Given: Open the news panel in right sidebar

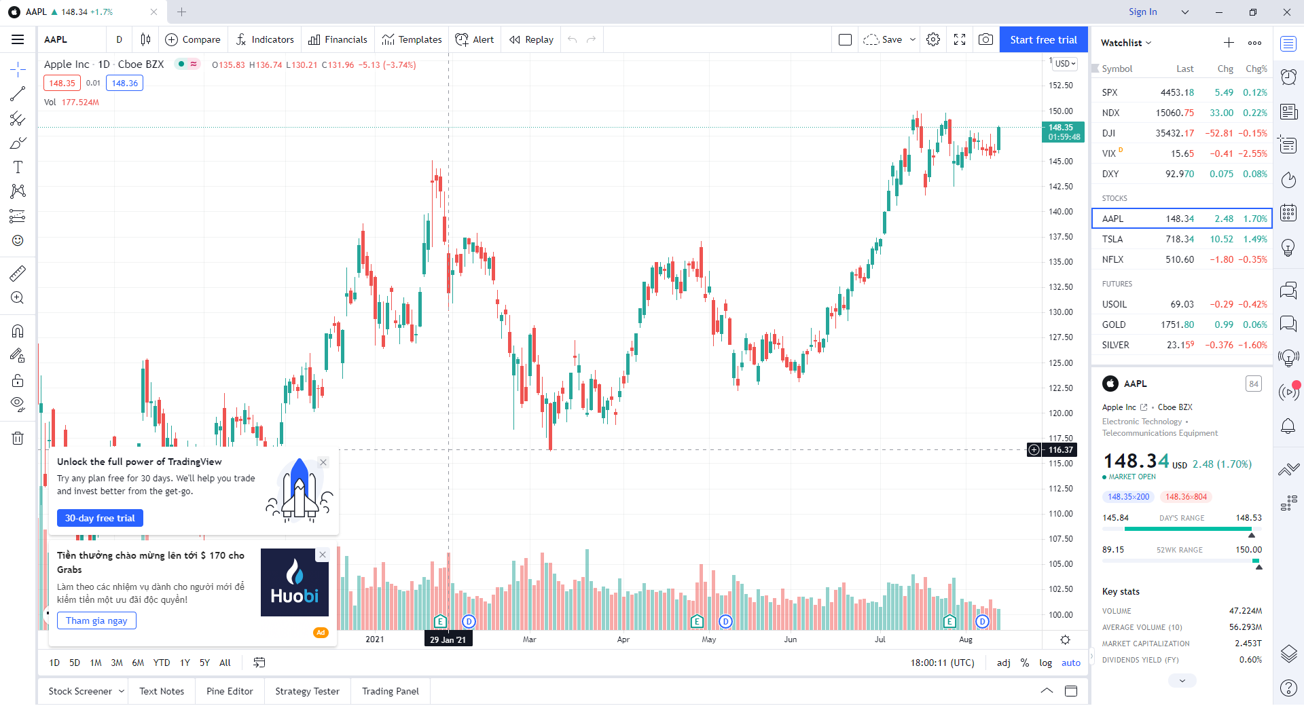Looking at the screenshot, I should [x=1288, y=111].
